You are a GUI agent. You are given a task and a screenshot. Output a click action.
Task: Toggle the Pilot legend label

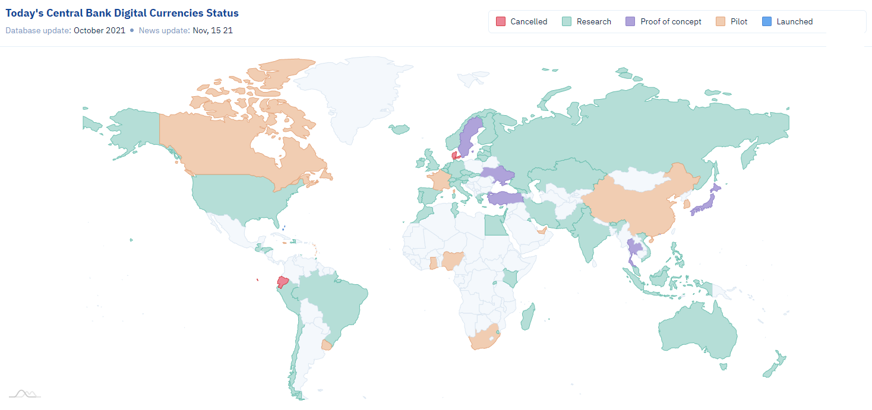pos(739,21)
